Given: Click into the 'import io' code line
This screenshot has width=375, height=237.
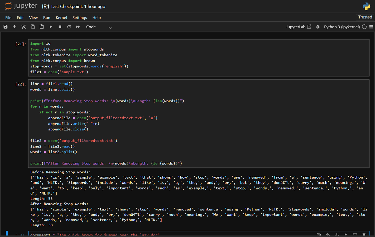Looking at the screenshot, I should (40, 43).
